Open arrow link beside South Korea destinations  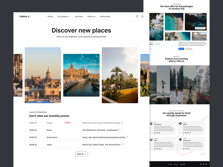(127, 137)
